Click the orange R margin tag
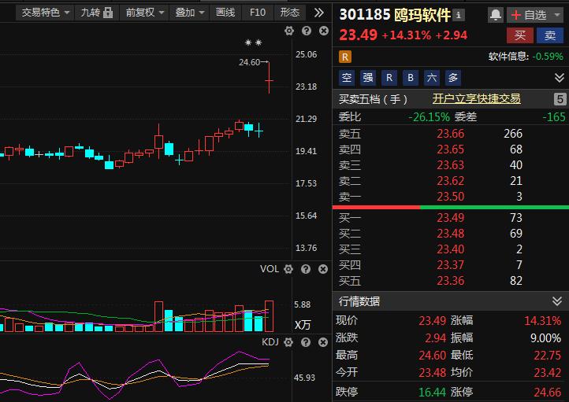Screen dimensions: 569x402 click(x=344, y=57)
